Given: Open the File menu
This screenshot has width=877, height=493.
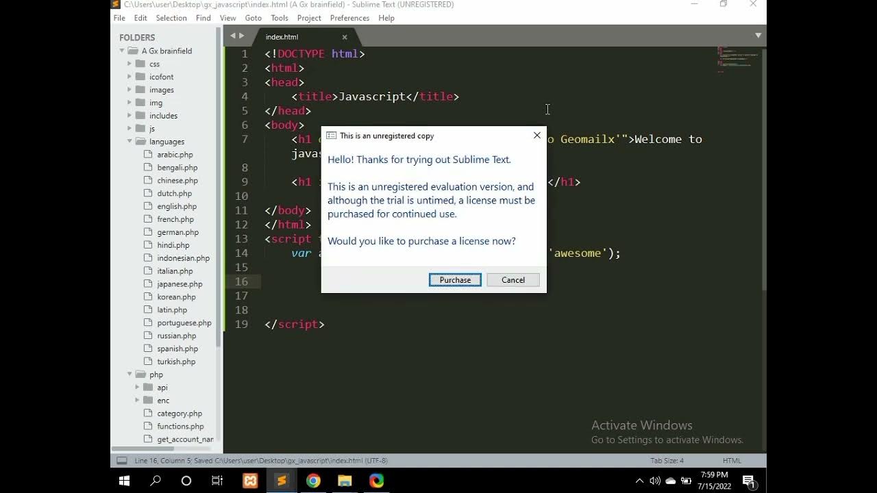Looking at the screenshot, I should point(119,18).
